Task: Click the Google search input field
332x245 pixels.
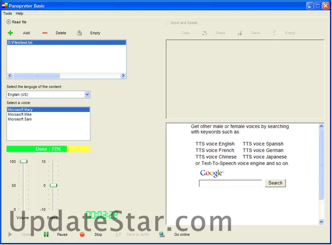Action: 230,183
